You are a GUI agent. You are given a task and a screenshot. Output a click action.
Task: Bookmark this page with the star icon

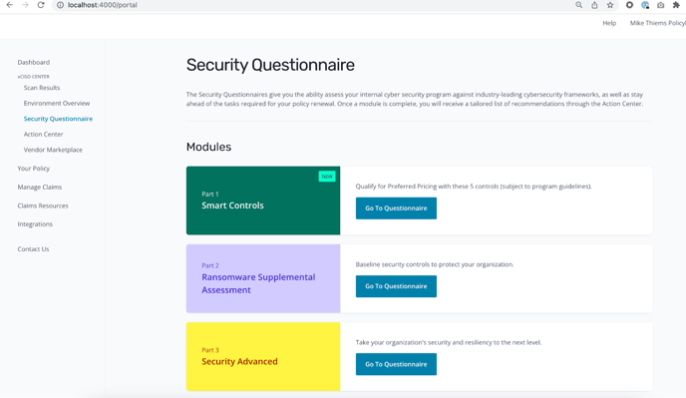coord(610,5)
